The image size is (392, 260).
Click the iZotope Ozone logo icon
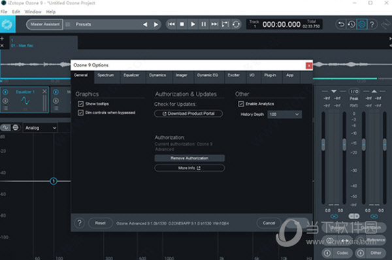7,24
